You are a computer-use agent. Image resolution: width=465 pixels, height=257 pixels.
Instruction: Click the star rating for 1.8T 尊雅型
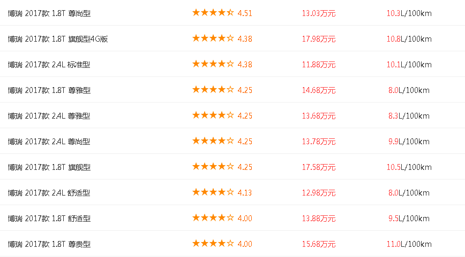213,90
